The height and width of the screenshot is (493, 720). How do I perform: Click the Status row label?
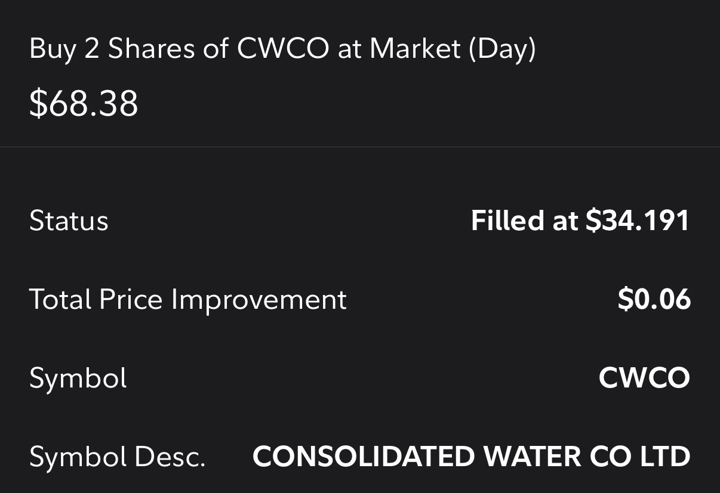tap(69, 221)
